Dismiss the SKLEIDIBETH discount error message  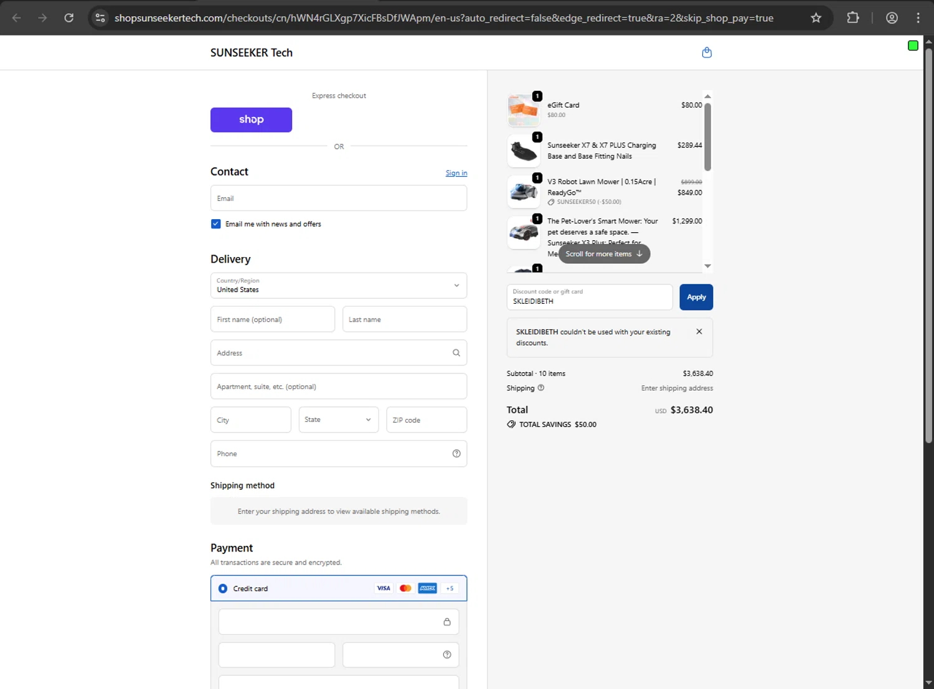coord(699,332)
